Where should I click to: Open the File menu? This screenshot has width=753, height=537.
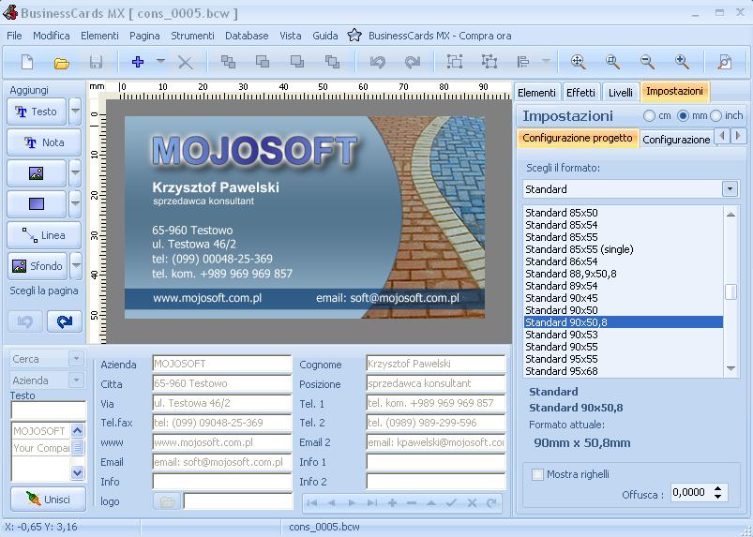click(14, 36)
